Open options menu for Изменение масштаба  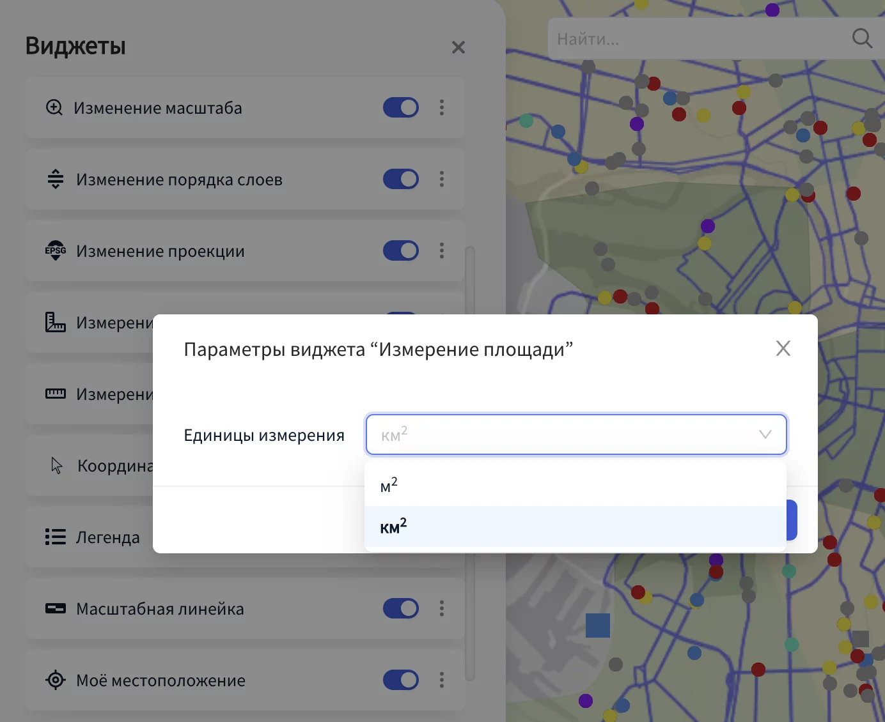click(x=442, y=107)
